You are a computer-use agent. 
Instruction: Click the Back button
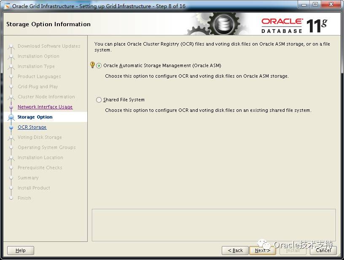coord(235,250)
